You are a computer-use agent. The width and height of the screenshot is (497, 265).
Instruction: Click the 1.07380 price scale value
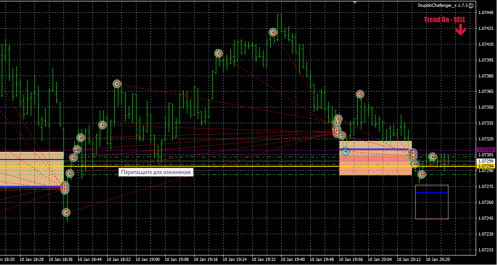[486, 76]
